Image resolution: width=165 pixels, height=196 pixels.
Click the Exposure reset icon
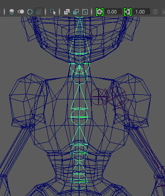[x=99, y=12]
